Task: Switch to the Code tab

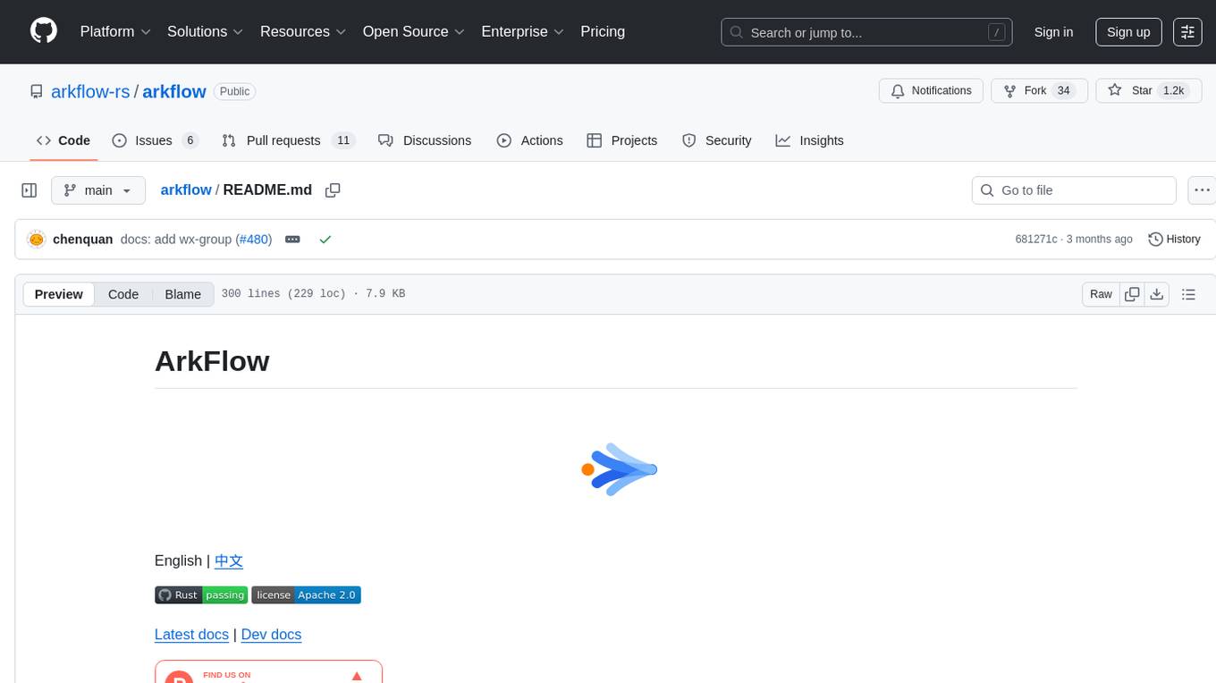Action: click(63, 140)
